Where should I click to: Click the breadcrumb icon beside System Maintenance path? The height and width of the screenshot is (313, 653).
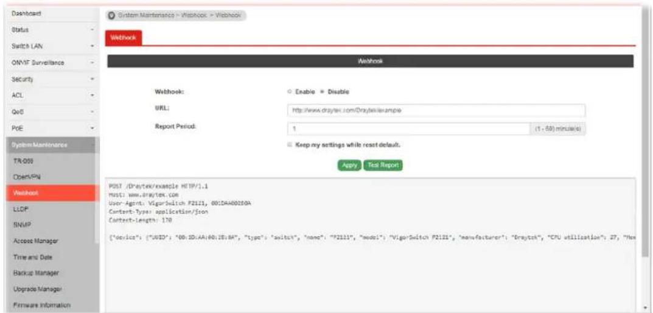[111, 15]
